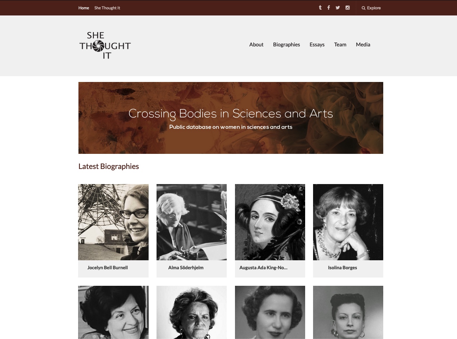Open Jocelyn Bell Burnell's photo
This screenshot has width=457, height=339.
tap(113, 222)
